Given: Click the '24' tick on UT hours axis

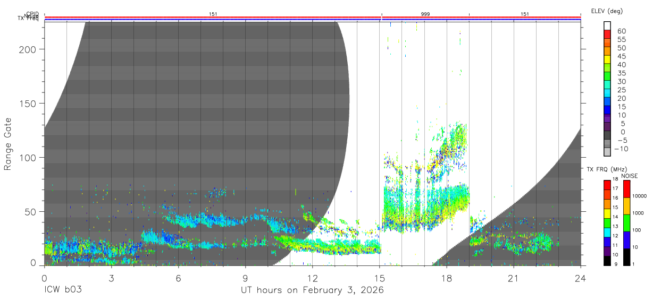Looking at the screenshot, I should 580,278.
